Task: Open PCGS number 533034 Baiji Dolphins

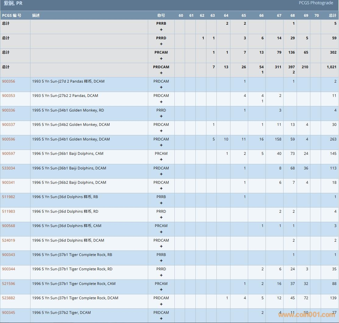Action: click(9, 168)
